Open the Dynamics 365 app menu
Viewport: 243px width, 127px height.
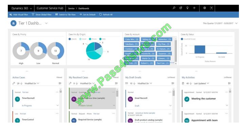(x=21, y=8)
